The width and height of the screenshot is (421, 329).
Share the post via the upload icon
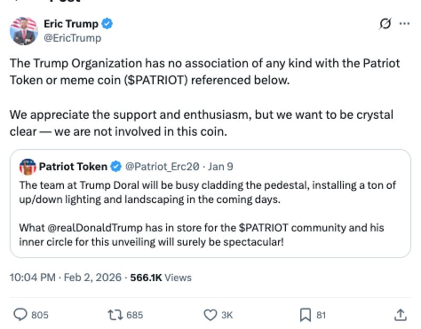(x=399, y=313)
